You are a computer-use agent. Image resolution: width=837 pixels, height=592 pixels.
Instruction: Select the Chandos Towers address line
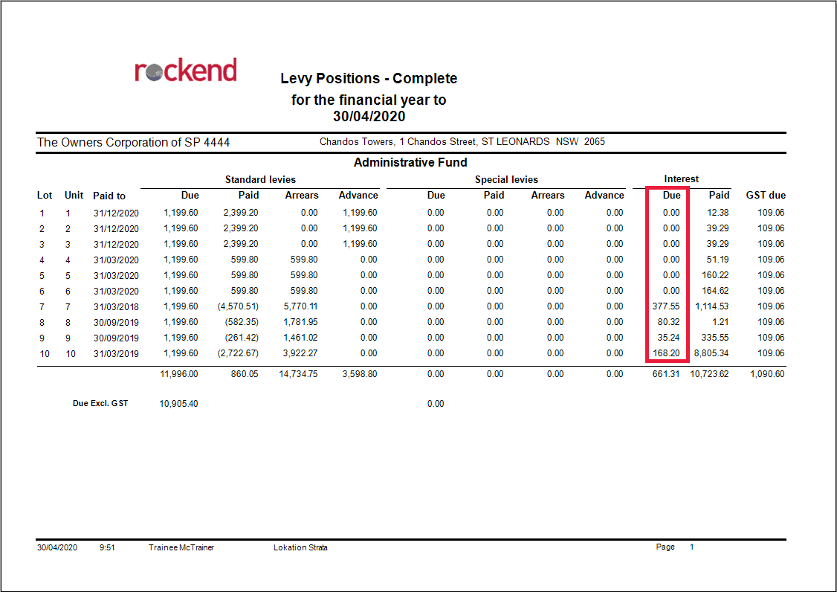[x=462, y=141]
